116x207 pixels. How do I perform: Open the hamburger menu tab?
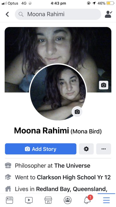pos(106,200)
